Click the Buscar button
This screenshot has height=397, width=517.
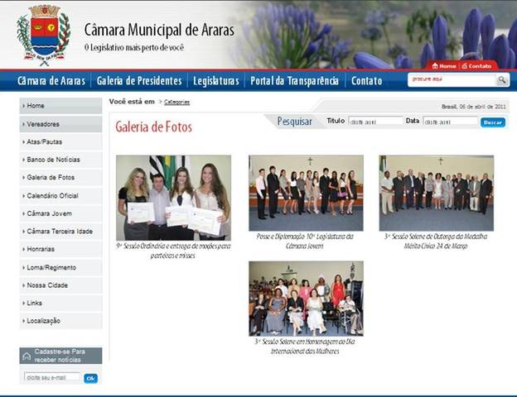493,122
